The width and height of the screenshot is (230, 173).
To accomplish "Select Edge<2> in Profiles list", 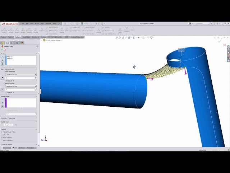I will click(10, 59).
